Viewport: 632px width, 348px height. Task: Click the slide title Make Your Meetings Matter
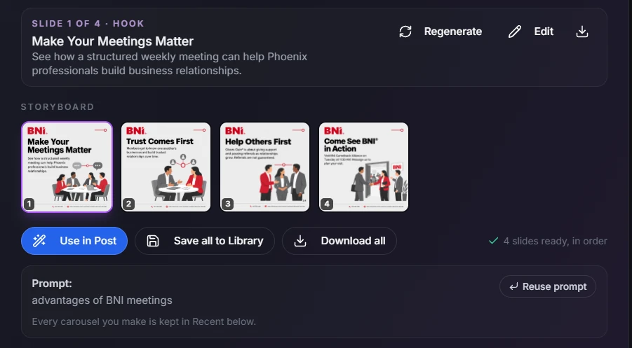tap(113, 41)
